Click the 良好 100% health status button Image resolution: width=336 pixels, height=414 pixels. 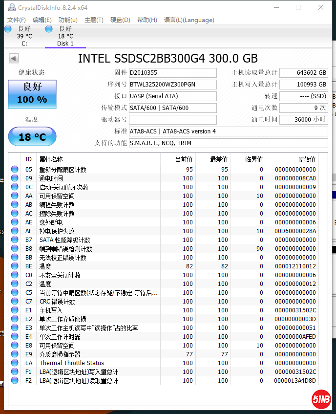(x=32, y=94)
